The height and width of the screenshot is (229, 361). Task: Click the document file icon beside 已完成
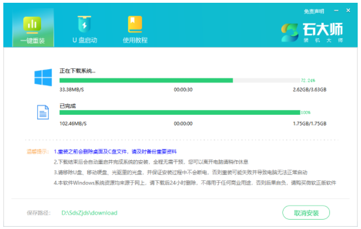pyautogui.click(x=43, y=113)
